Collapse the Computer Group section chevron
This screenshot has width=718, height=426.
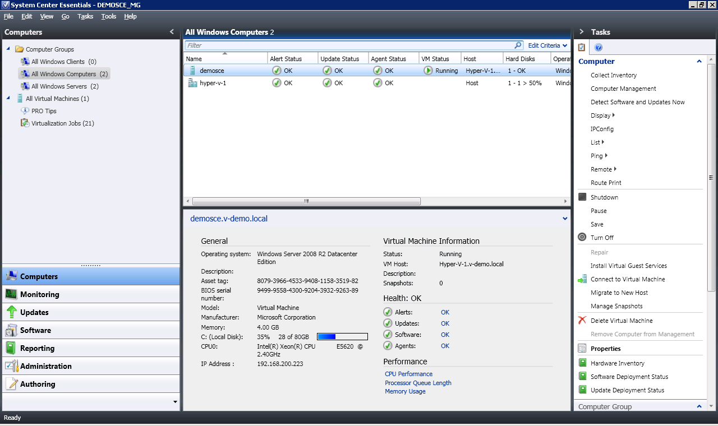[699, 406]
